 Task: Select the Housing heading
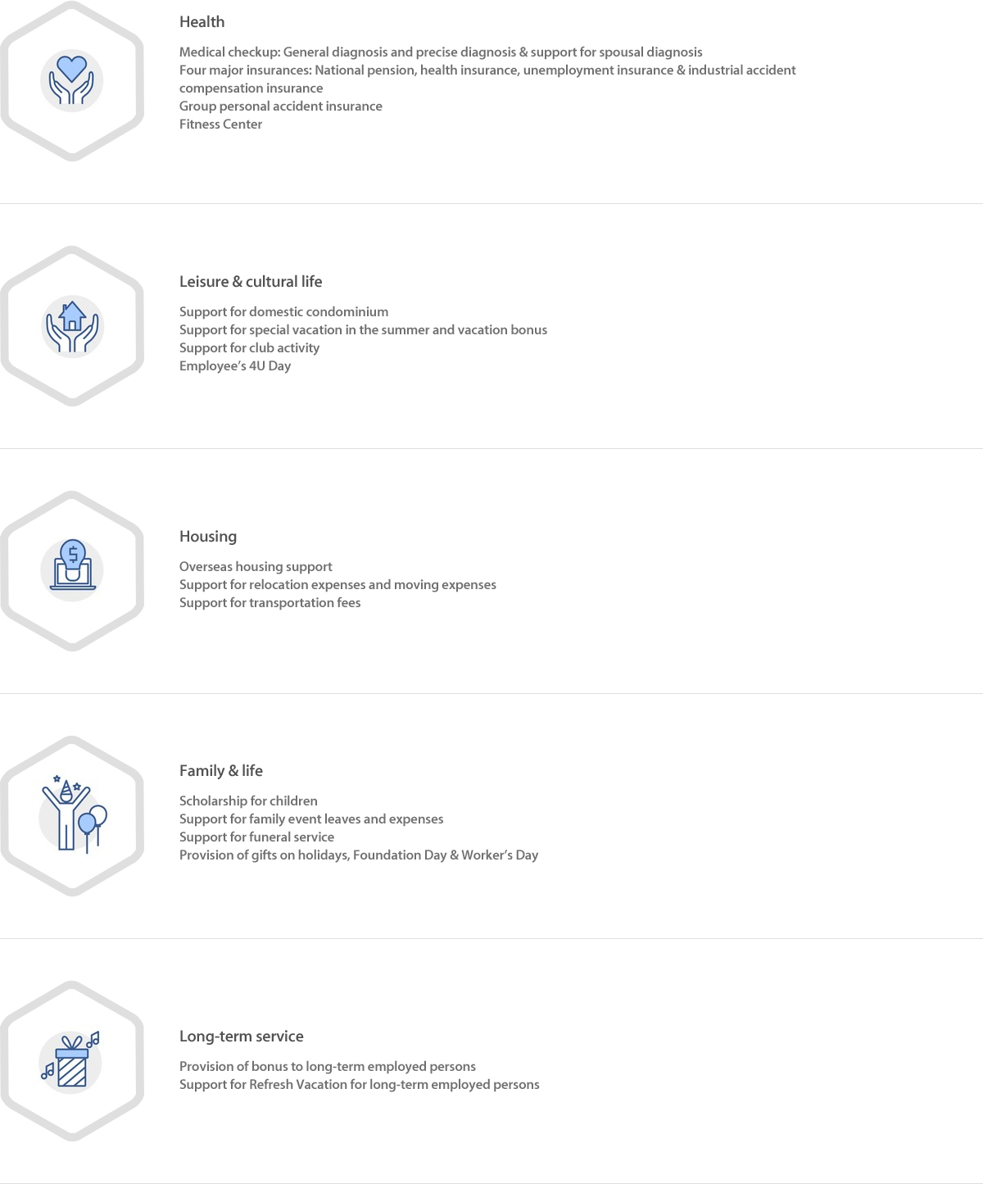click(208, 537)
